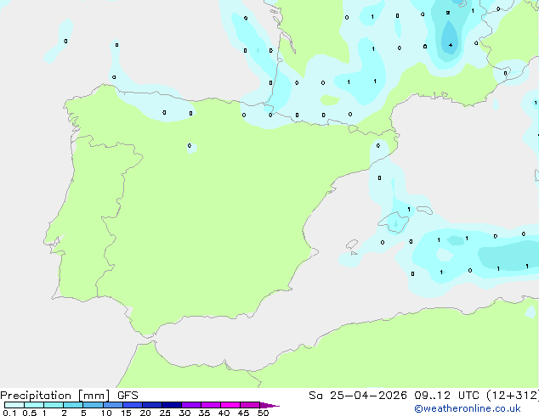Click the '10' legend scale label
Image resolution: width=539 pixels, height=416 pixels.
coord(106,413)
